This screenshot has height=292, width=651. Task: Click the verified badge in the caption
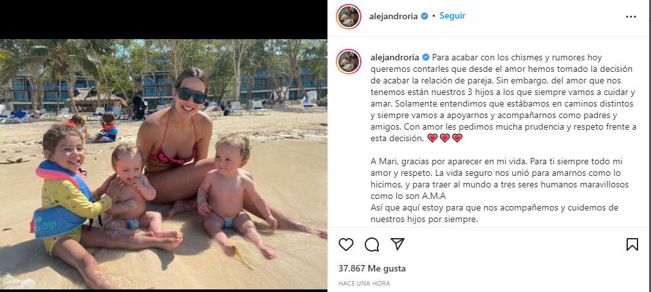426,57
